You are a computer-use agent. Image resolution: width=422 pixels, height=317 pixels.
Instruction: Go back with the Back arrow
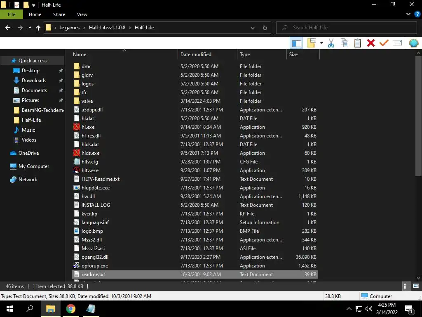tap(8, 28)
